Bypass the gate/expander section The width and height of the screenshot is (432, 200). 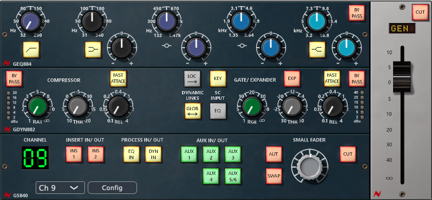[x=356, y=78]
